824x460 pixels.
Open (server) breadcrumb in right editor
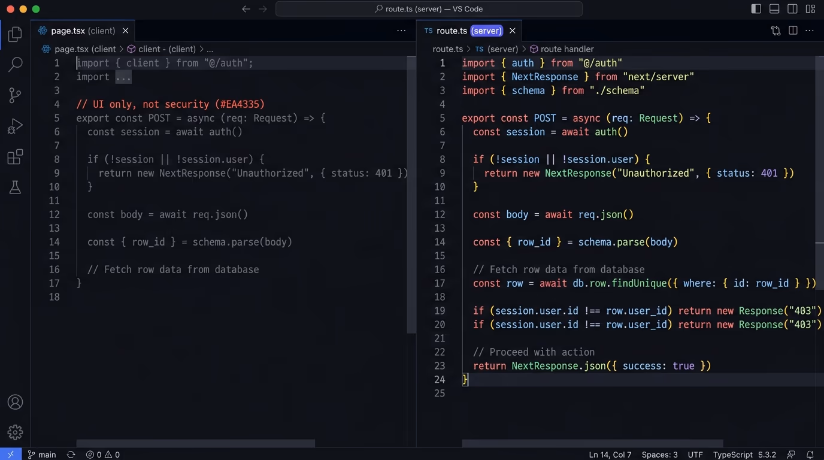496,49
